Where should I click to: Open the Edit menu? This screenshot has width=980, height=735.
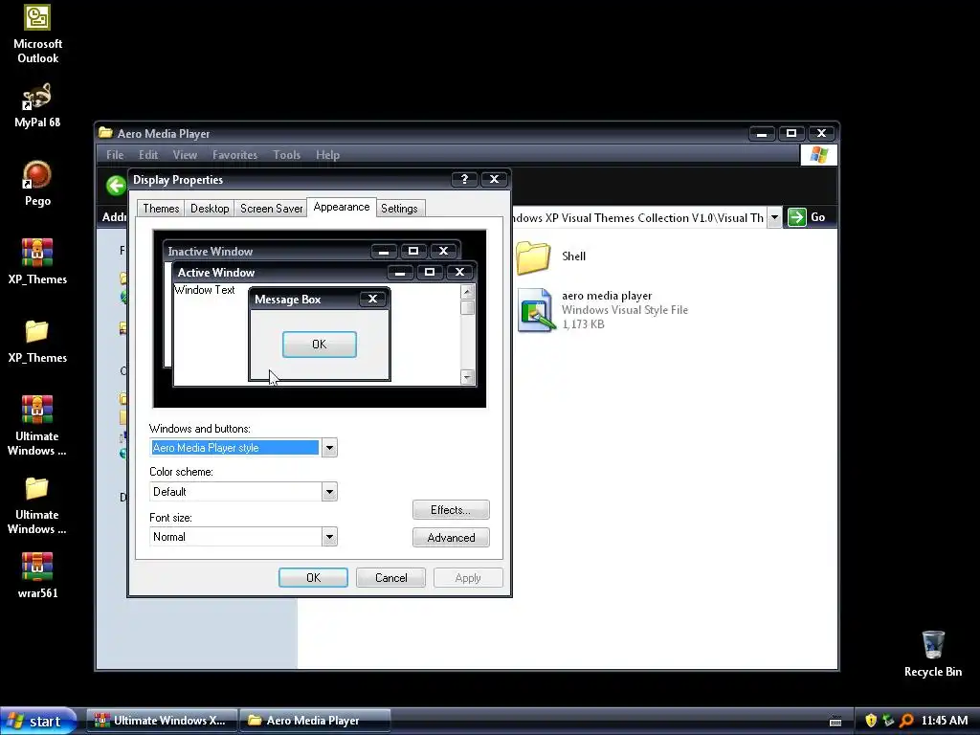pos(148,155)
